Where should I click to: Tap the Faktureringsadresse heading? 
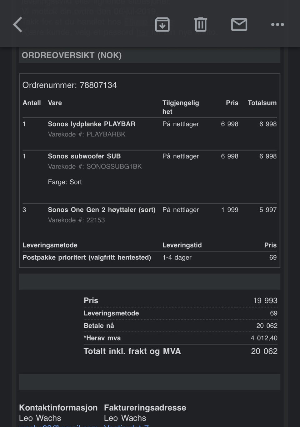click(145, 408)
